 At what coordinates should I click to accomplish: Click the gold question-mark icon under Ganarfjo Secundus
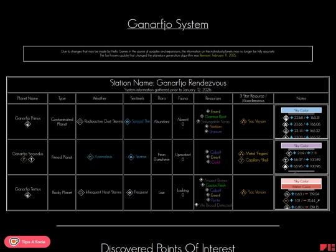click(24, 159)
